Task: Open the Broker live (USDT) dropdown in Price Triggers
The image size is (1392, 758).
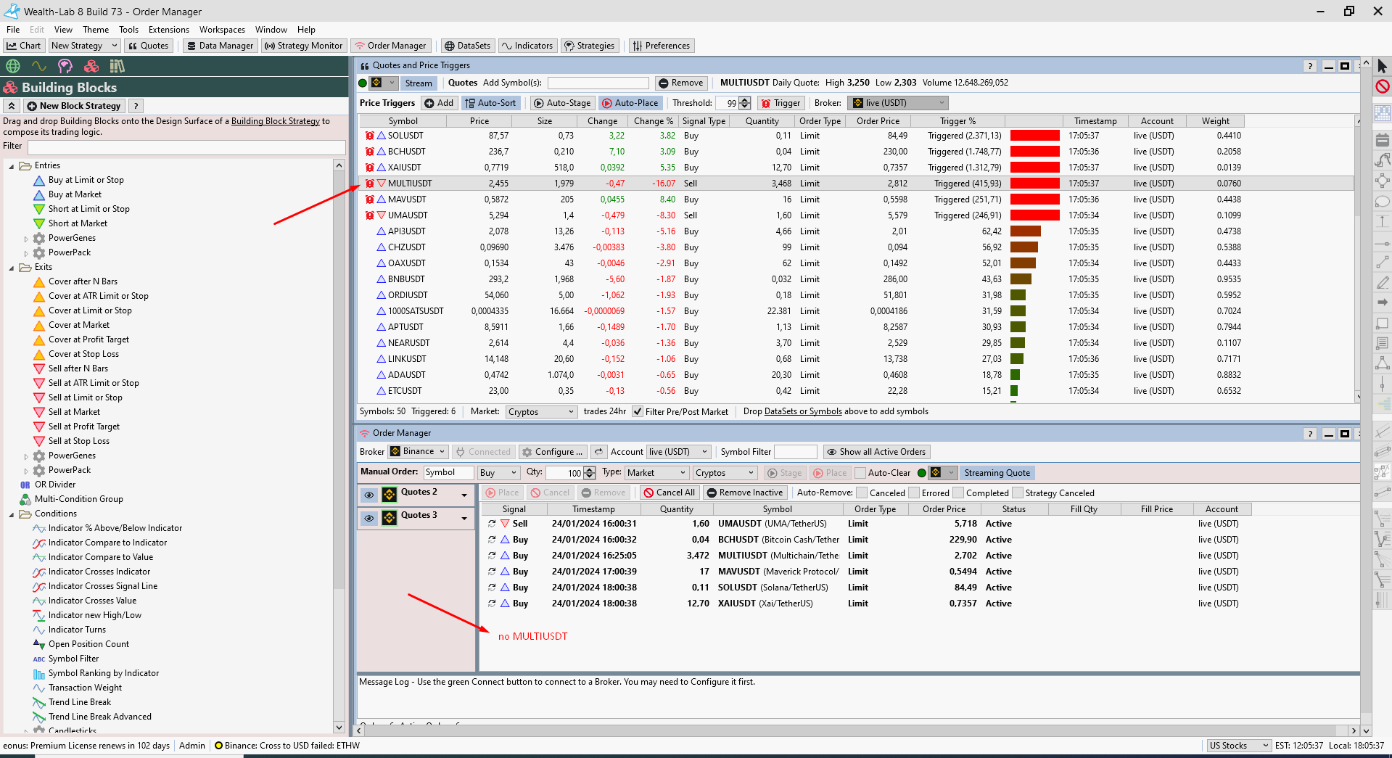Action: [x=898, y=103]
